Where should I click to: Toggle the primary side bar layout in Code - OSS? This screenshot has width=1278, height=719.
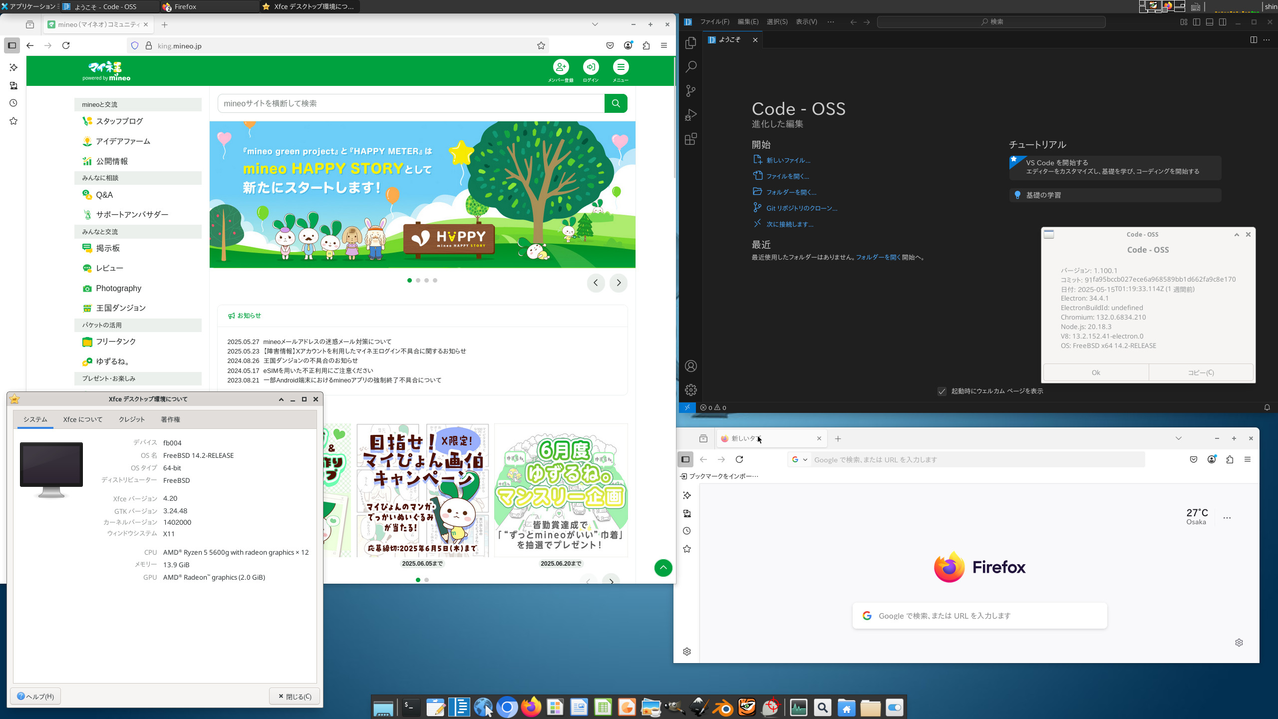(x=1197, y=22)
